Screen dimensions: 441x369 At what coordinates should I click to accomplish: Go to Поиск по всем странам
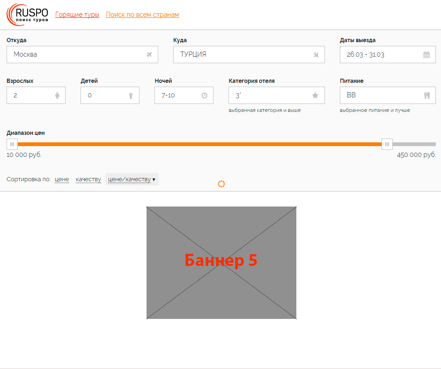coord(142,15)
